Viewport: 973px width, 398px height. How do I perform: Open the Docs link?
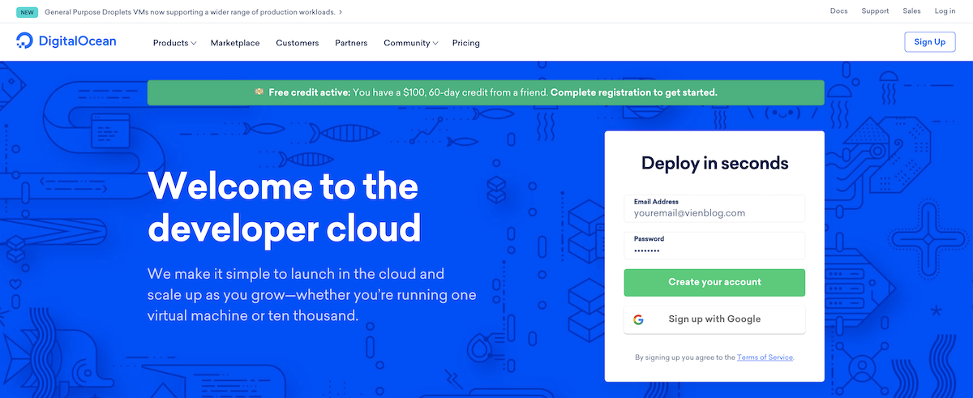(x=839, y=11)
